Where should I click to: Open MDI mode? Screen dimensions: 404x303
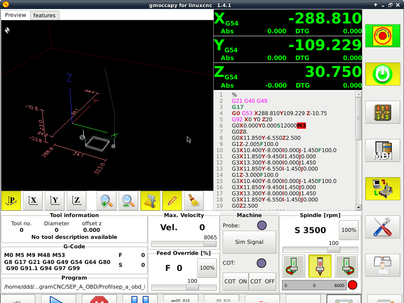click(x=383, y=150)
